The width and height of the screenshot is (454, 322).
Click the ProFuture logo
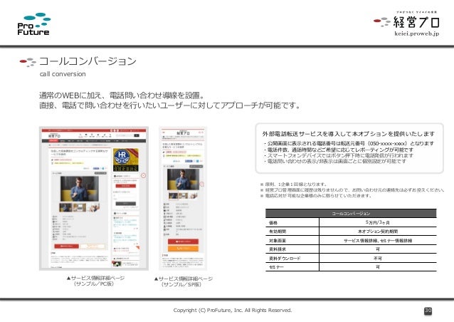click(x=33, y=24)
